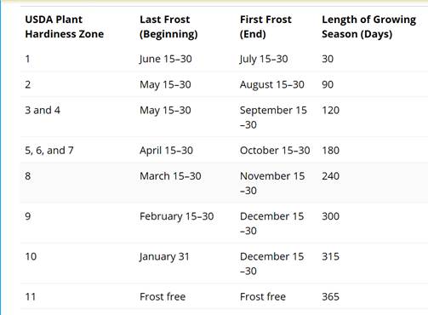The width and height of the screenshot is (428, 315).
Task: Click the March 15–30 cell in zone 8
Action: 170,176
